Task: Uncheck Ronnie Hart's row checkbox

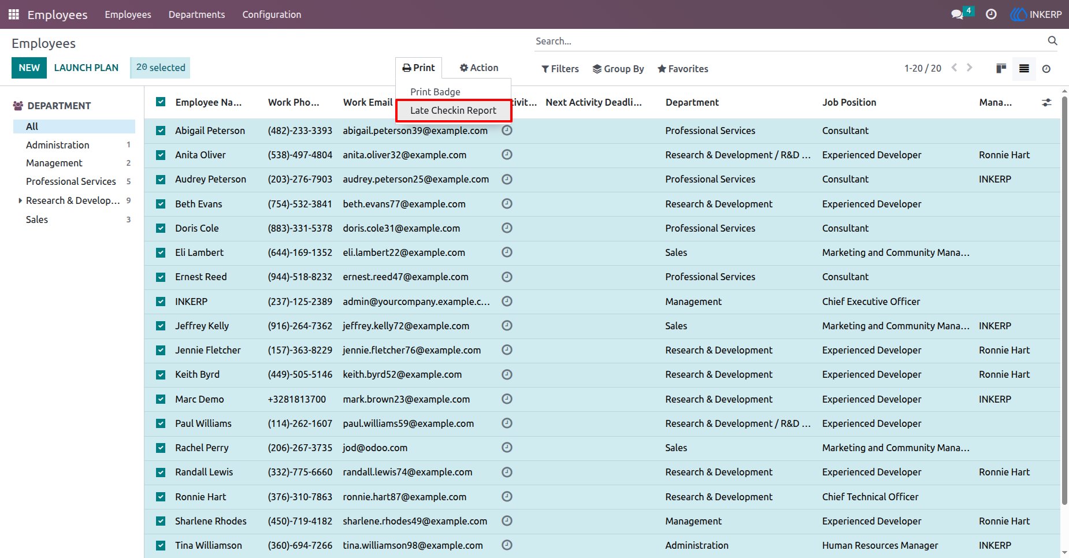Action: pos(161,497)
